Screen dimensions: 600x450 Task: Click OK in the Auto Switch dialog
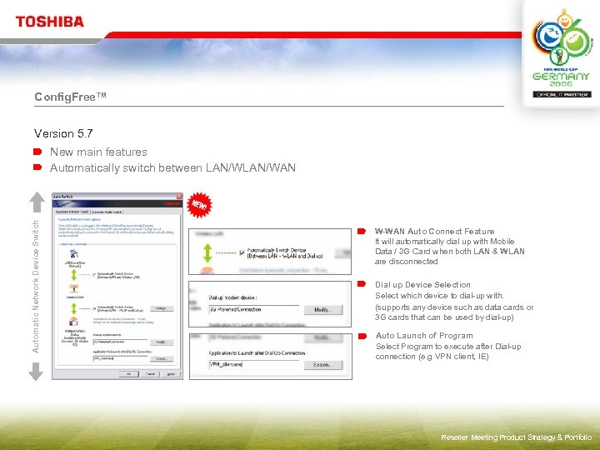click(x=129, y=374)
